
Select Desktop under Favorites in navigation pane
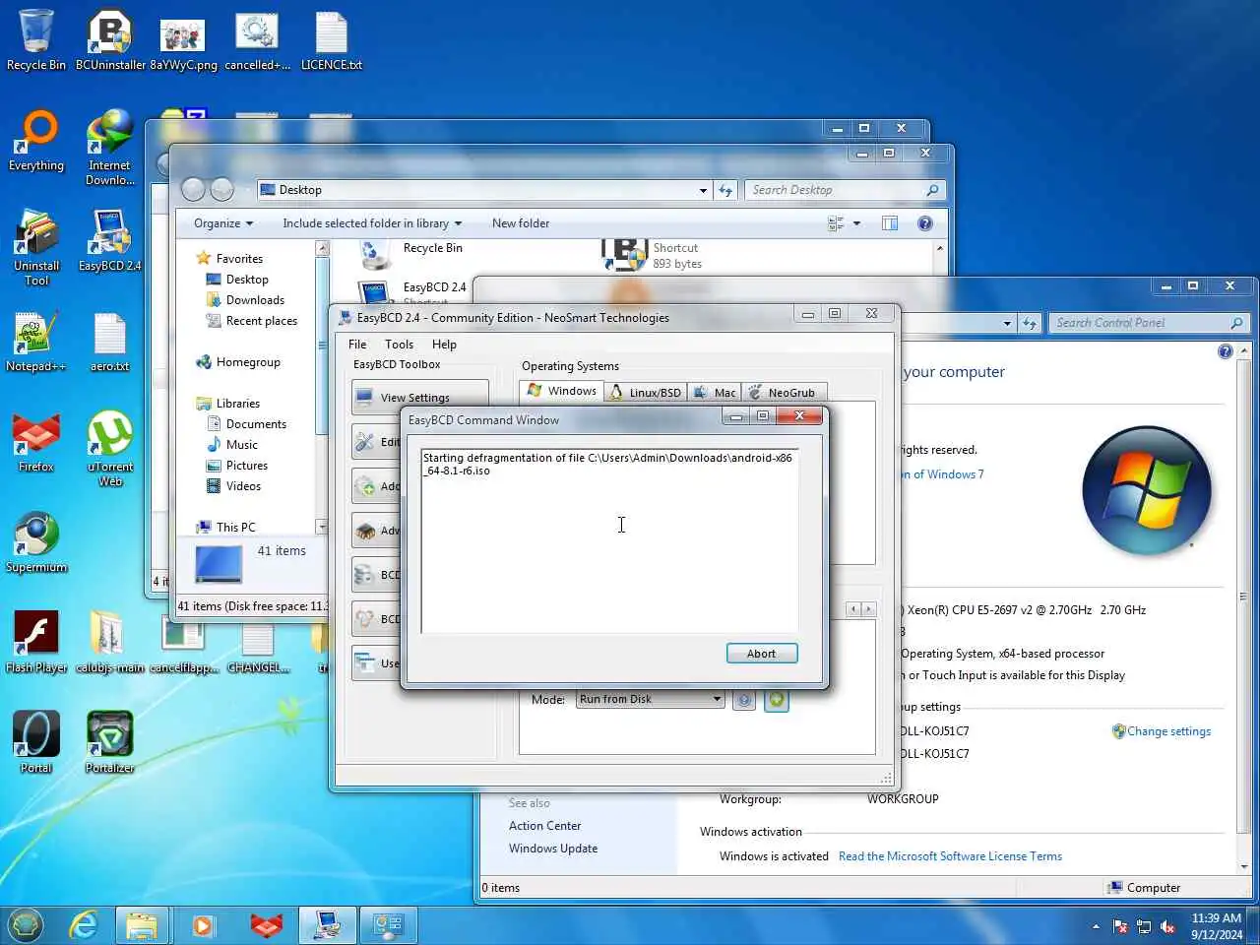(247, 280)
